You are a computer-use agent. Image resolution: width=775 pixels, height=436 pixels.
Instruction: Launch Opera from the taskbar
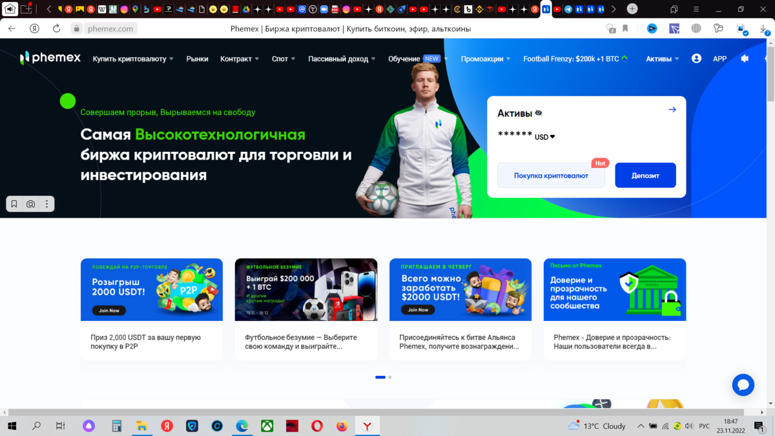[317, 426]
